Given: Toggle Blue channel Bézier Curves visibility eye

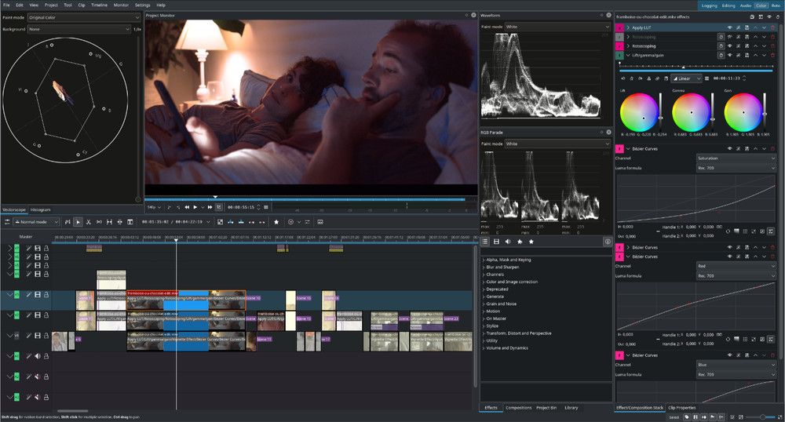Looking at the screenshot, I should point(729,355).
